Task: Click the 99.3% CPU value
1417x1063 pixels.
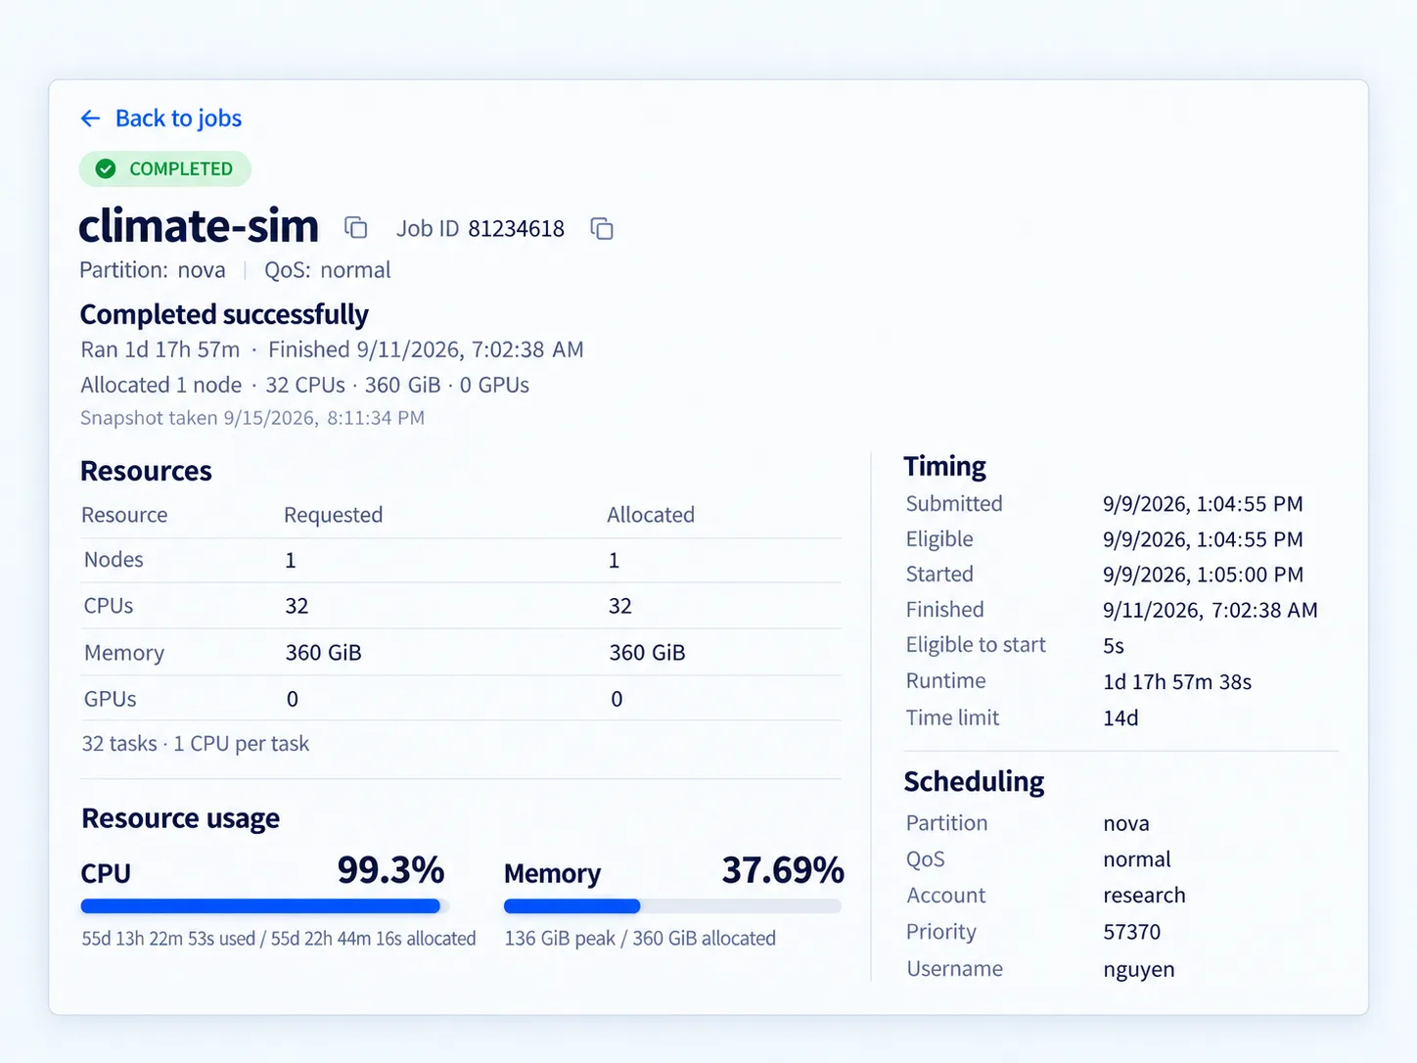Action: 390,869
